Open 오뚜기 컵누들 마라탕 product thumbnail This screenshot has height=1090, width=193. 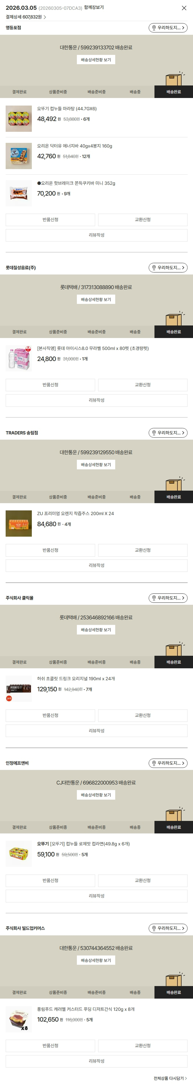(x=19, y=118)
